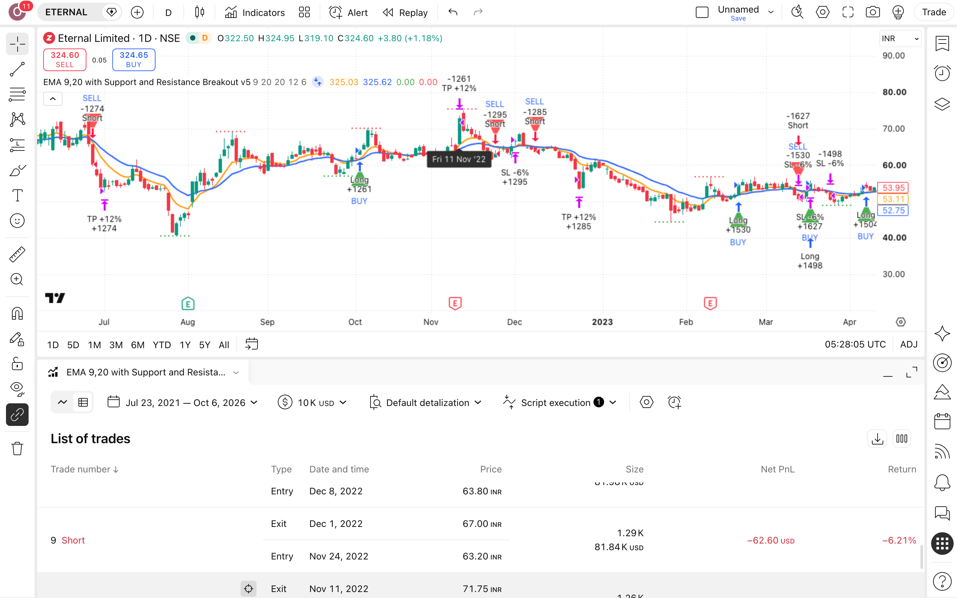Undo the last chart action

tap(453, 12)
